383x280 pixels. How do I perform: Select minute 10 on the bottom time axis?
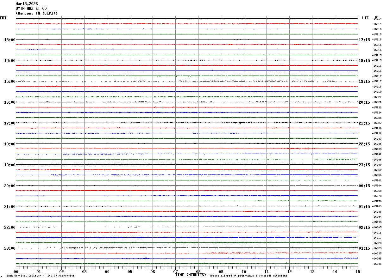pos(244,271)
